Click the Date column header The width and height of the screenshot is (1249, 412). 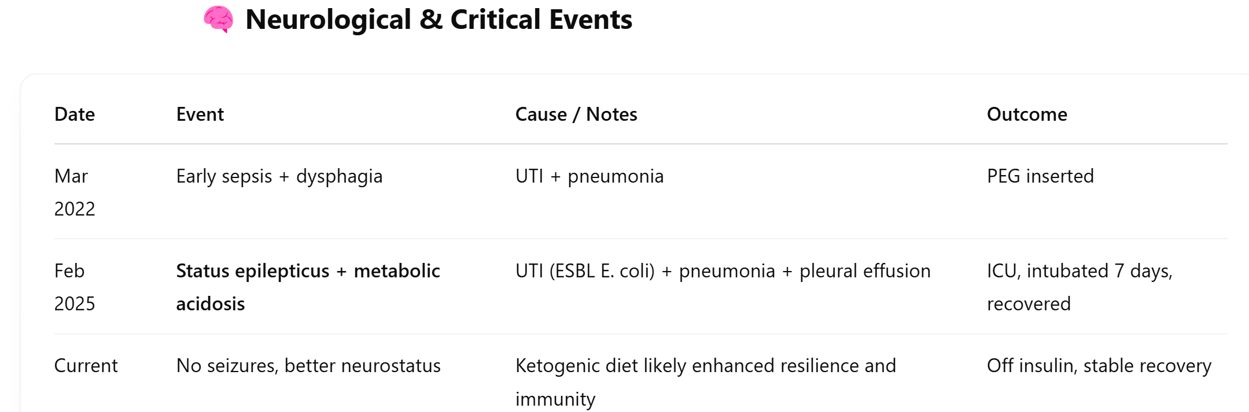point(75,114)
